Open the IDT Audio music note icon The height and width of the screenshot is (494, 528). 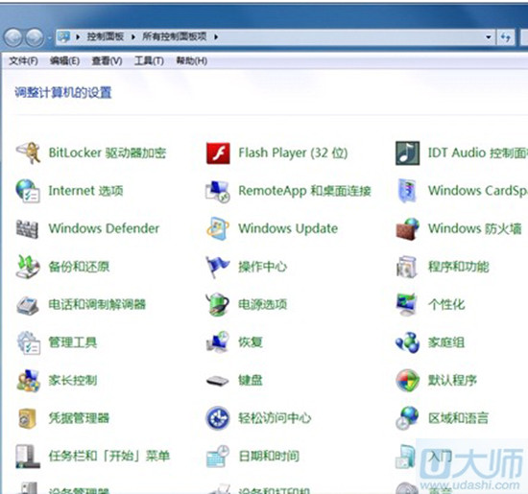[x=407, y=153]
